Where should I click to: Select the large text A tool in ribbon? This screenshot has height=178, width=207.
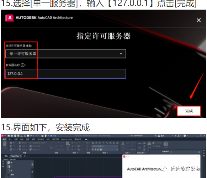pyautogui.click(x=123, y=144)
